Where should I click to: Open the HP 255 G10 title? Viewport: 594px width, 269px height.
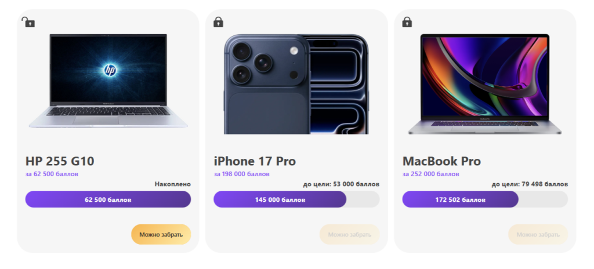[60, 161]
